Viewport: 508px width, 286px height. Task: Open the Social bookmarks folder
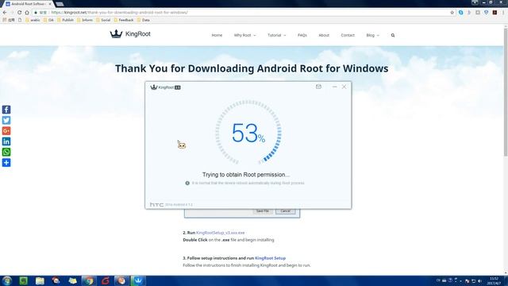pos(103,20)
